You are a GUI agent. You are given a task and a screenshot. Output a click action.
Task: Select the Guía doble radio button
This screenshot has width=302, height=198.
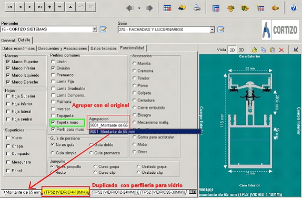(x=91, y=145)
